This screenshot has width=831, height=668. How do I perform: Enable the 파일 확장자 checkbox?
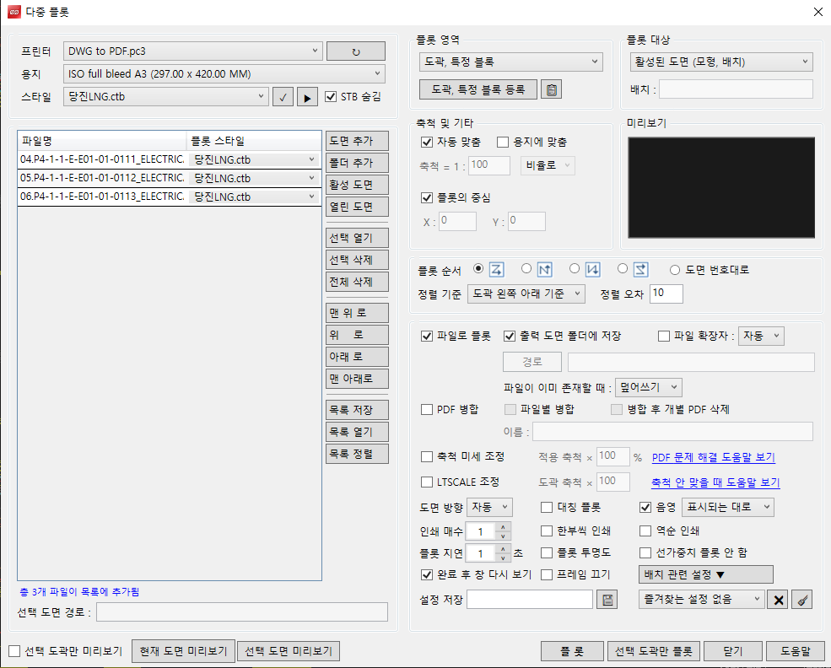pyautogui.click(x=663, y=336)
